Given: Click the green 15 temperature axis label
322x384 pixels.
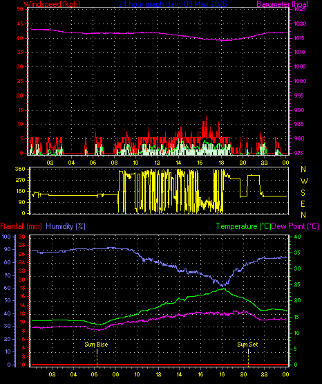Looking at the screenshot, I should point(297,317).
